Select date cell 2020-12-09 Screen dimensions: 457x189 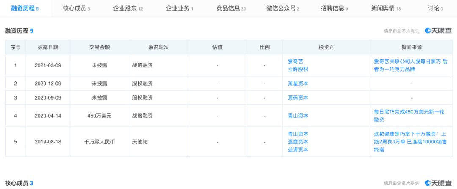click(48, 84)
